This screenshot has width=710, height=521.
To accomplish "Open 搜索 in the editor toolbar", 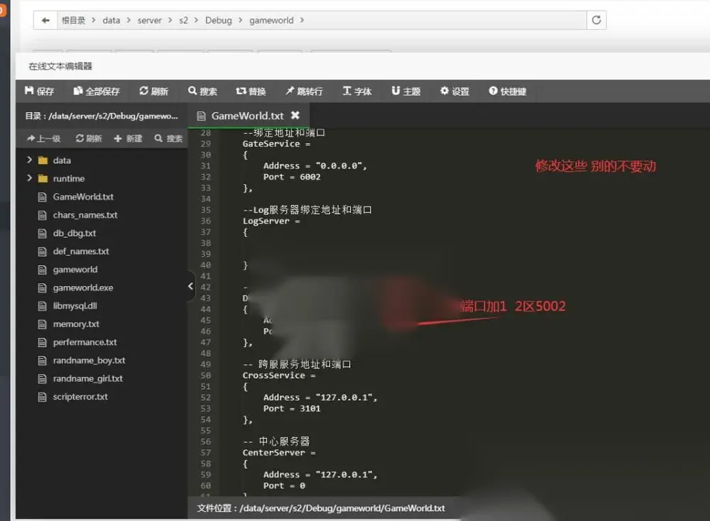I will (202, 92).
